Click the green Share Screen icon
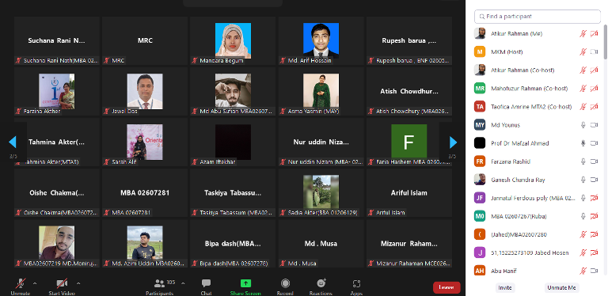Screen dimensions: 608x296 tap(246, 283)
